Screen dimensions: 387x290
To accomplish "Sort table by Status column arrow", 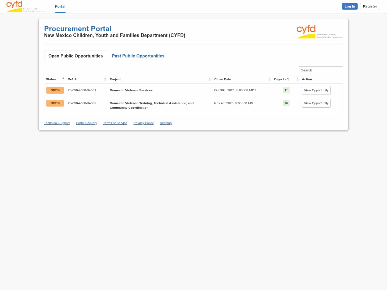I will [63, 79].
